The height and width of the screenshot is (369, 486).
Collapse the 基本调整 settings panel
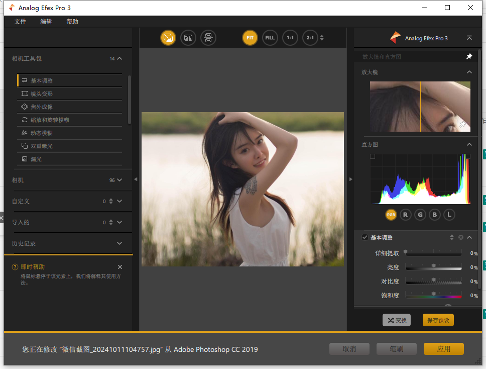click(x=469, y=237)
